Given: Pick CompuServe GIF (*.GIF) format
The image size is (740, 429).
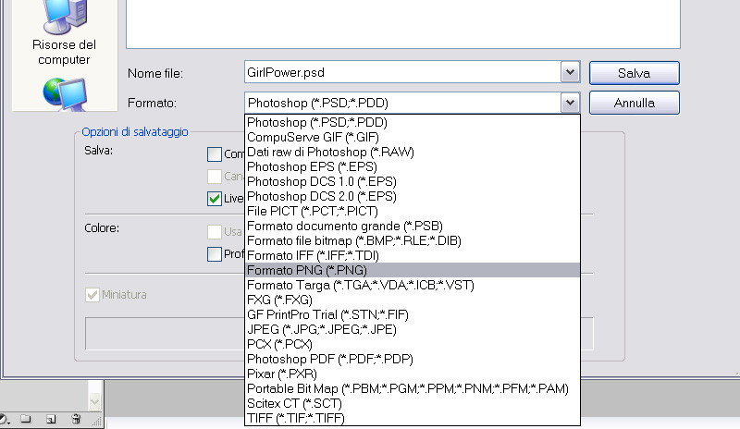Looking at the screenshot, I should point(306,137).
